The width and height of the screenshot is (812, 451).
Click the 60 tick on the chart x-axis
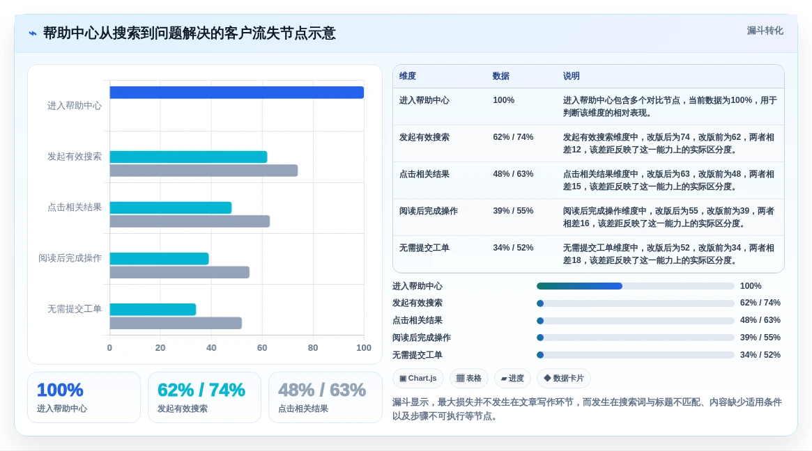click(262, 348)
